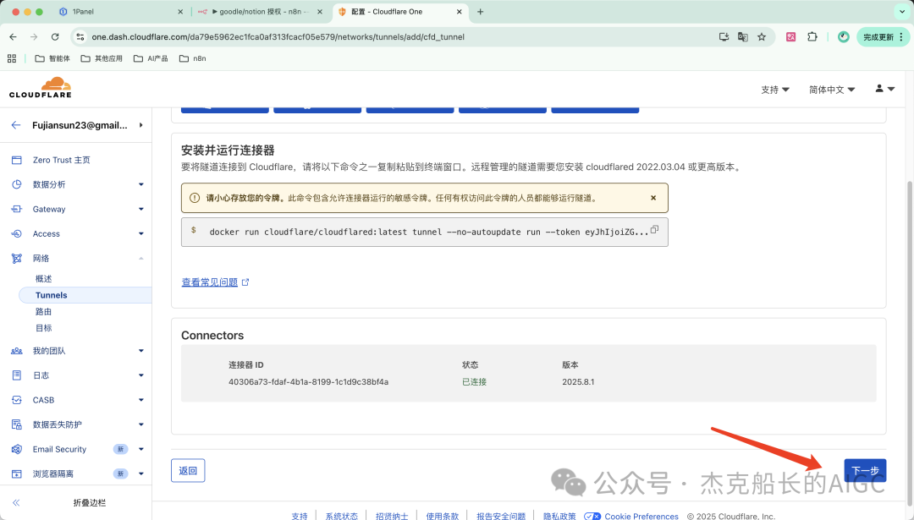Open the extensions puzzle icon

point(812,36)
